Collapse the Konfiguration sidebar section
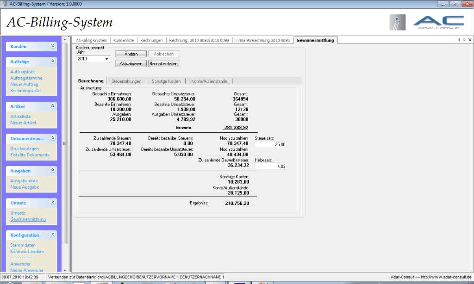Viewport: 474px width, 284px height. 53,235
